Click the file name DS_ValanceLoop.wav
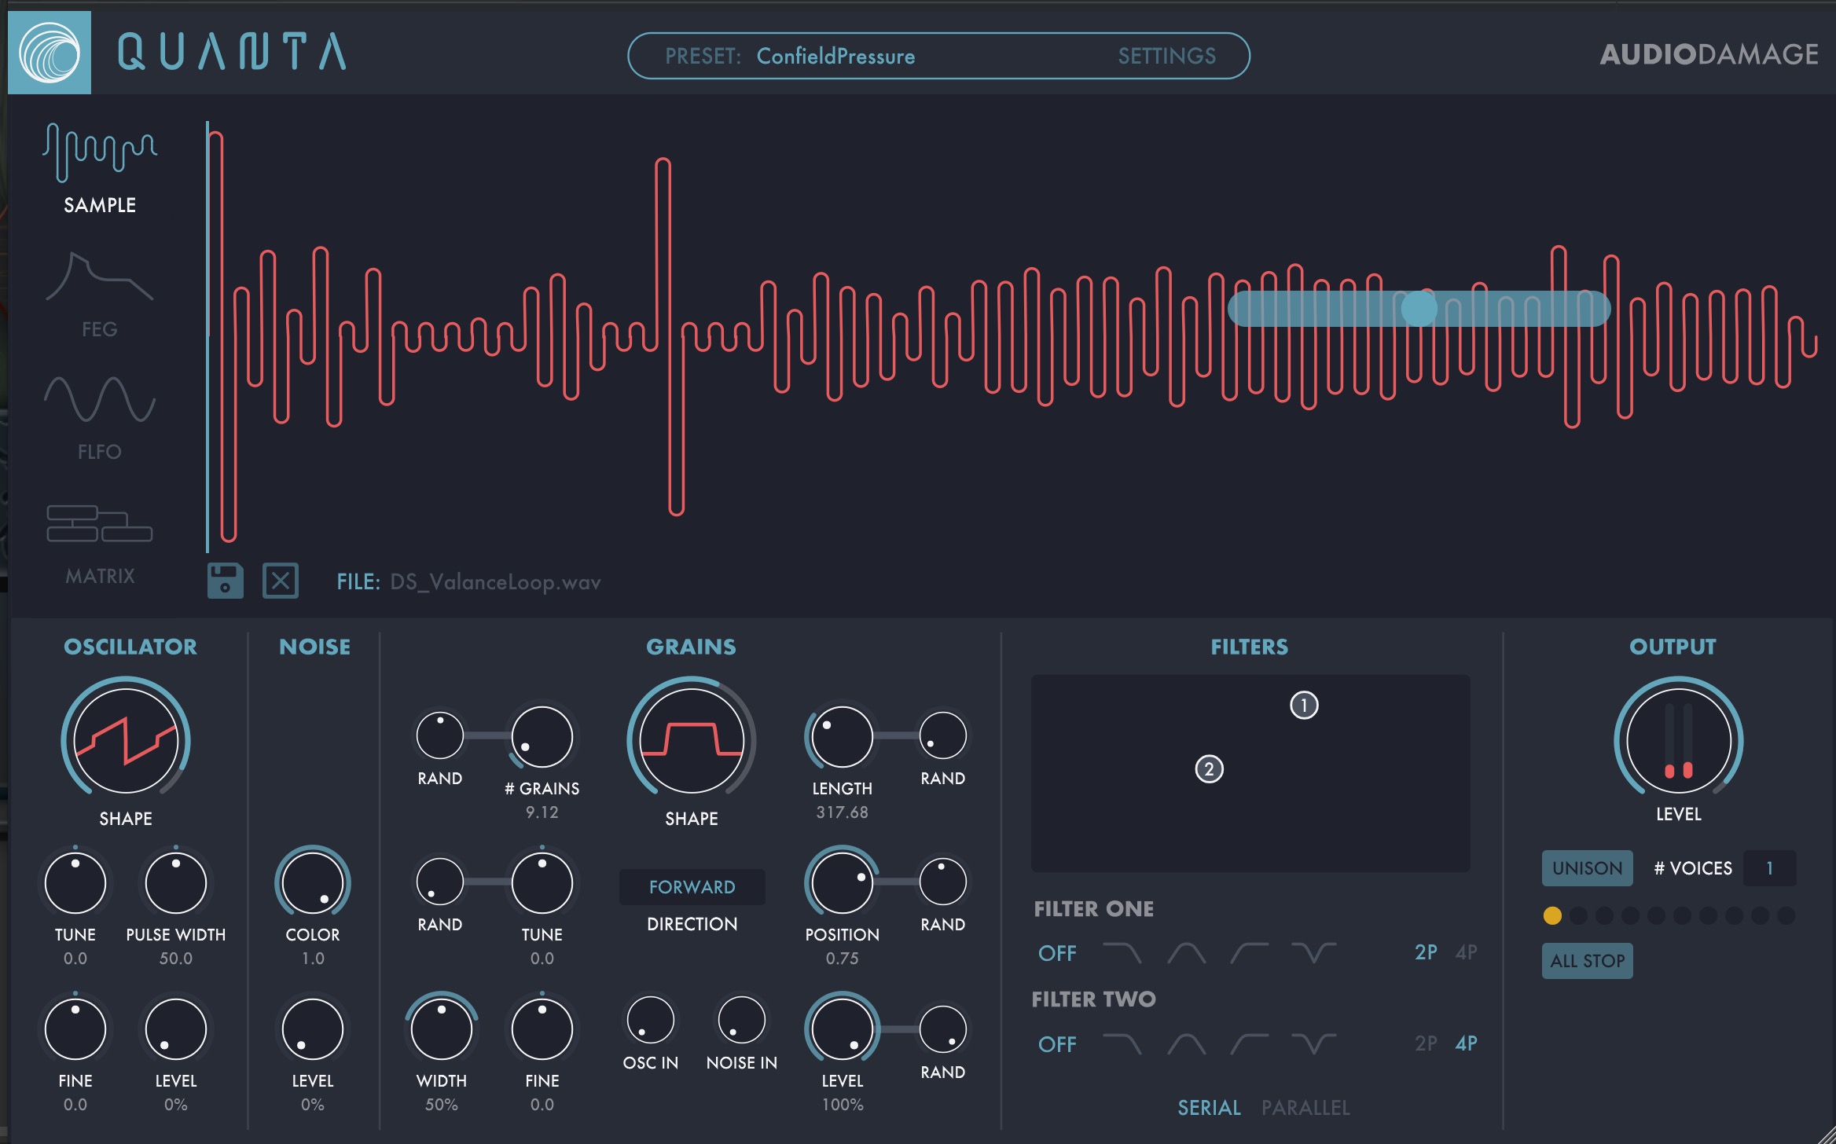Image resolution: width=1836 pixels, height=1144 pixels. tap(495, 582)
